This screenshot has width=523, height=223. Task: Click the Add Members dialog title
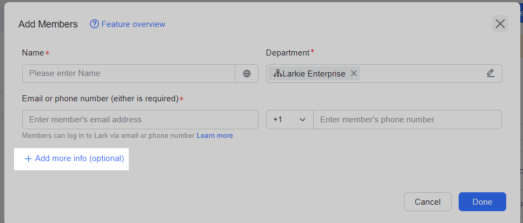(48, 24)
